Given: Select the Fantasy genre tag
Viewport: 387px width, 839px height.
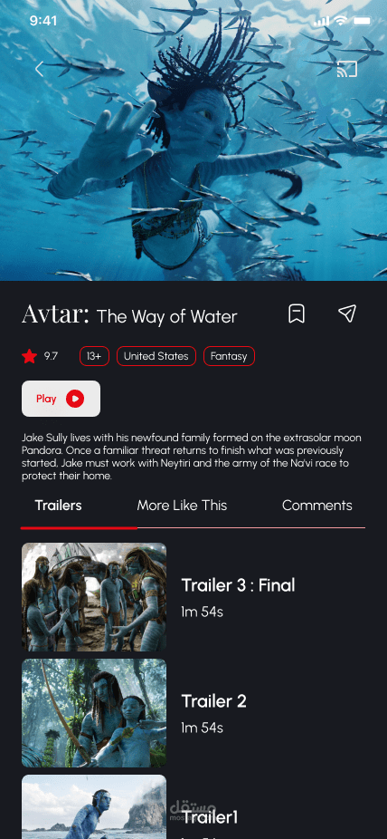Looking at the screenshot, I should (x=229, y=356).
